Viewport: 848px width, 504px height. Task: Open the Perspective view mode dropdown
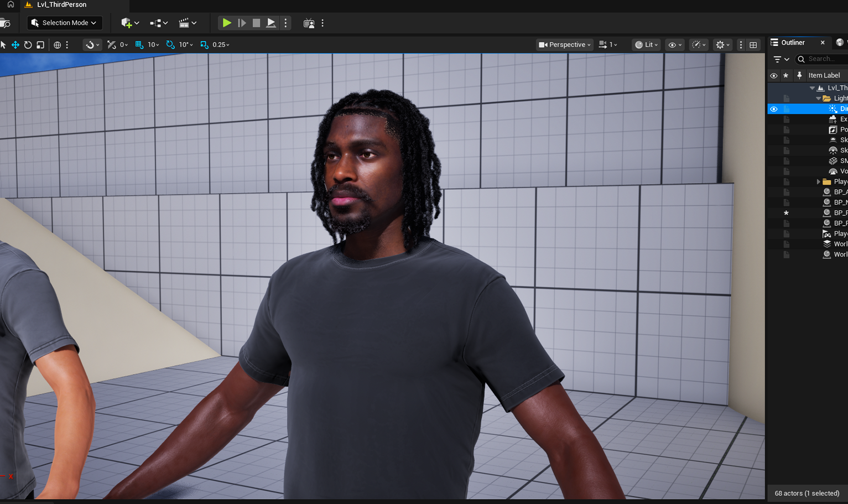564,45
